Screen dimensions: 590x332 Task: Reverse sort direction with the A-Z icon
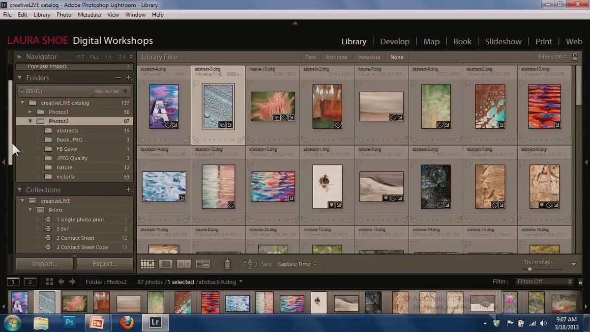tap(250, 264)
